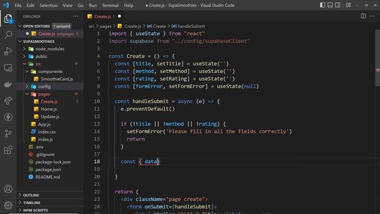Image resolution: width=380 pixels, height=214 pixels.
Task: Collapse the components folder
Action: 50,71
